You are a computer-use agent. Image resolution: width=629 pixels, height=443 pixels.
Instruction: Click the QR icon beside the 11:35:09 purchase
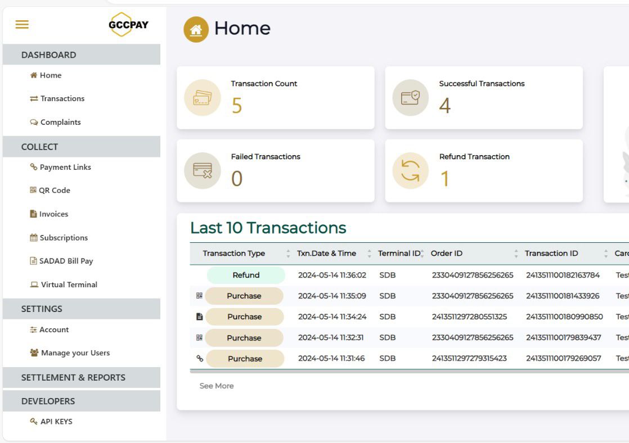tap(199, 296)
